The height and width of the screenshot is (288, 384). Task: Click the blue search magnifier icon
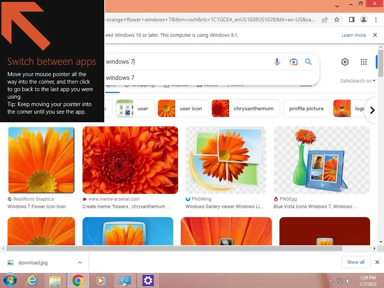point(308,62)
